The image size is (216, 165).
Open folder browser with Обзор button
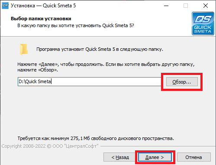(x=182, y=82)
